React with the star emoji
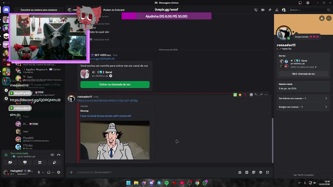Image resolution: width=333 pixels, height=187 pixels. 240,95
